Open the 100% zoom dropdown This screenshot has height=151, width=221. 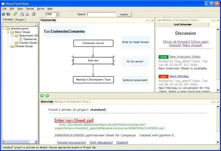pos(57,14)
